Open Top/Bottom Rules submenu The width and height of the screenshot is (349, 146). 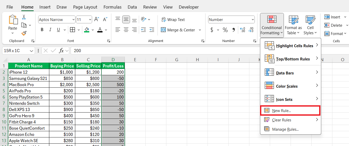pos(291,59)
